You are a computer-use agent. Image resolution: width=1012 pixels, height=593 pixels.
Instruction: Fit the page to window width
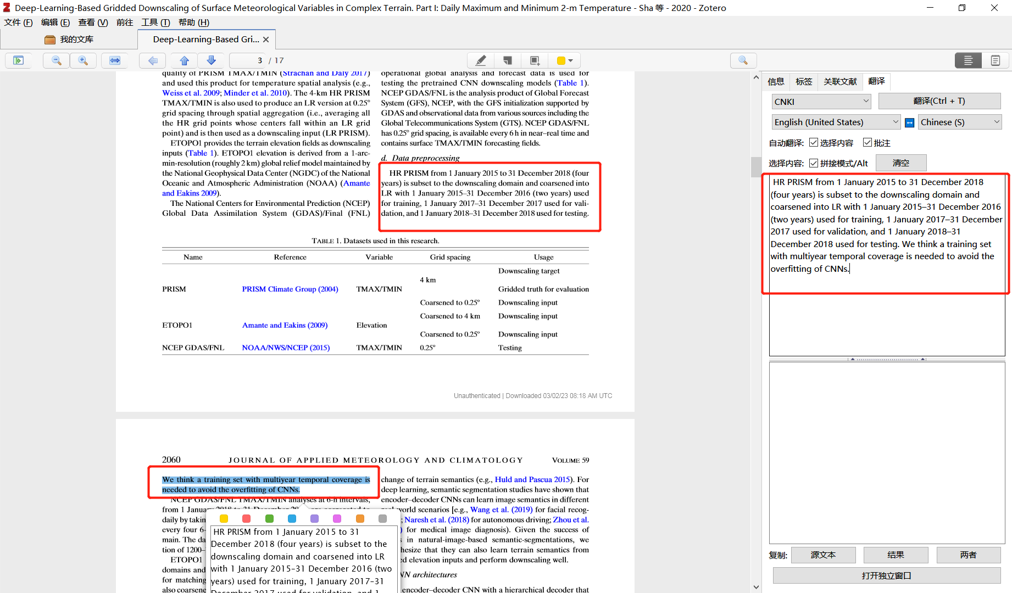coord(115,60)
